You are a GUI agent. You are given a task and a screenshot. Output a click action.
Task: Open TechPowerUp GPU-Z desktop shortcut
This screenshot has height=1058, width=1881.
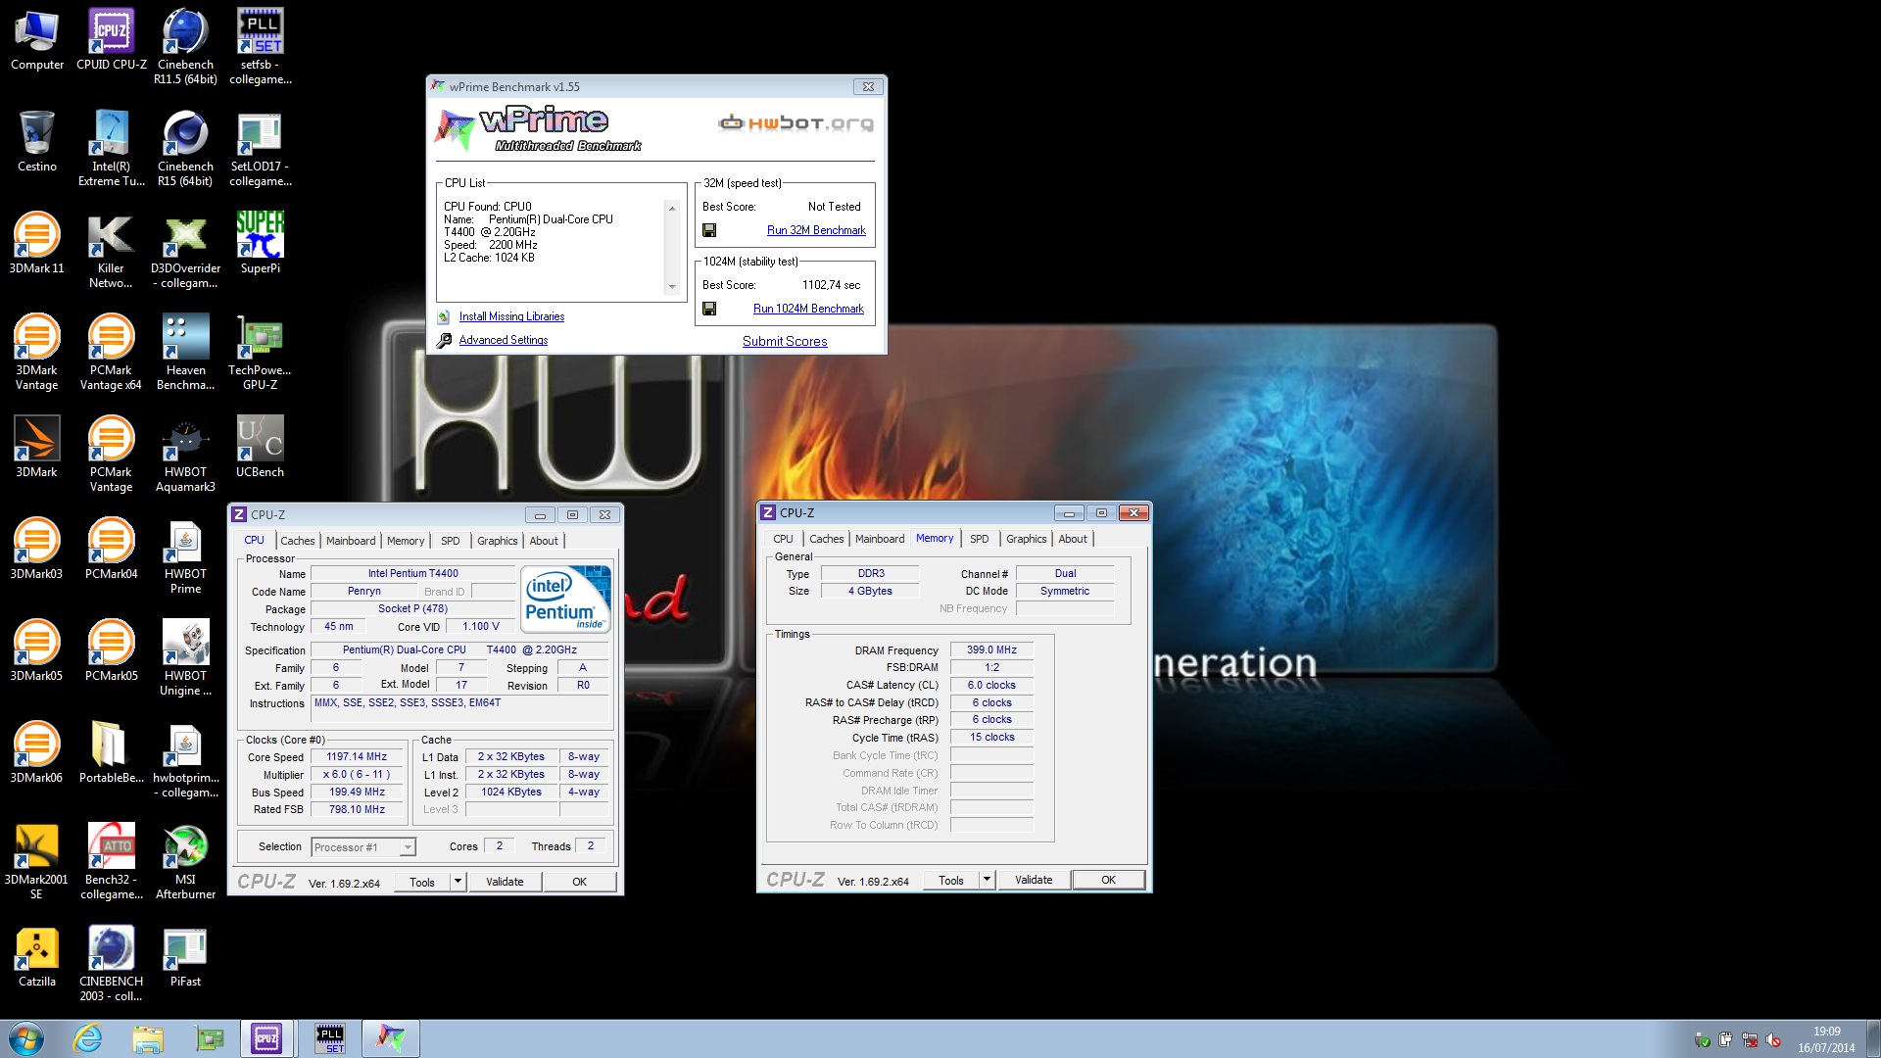point(260,352)
